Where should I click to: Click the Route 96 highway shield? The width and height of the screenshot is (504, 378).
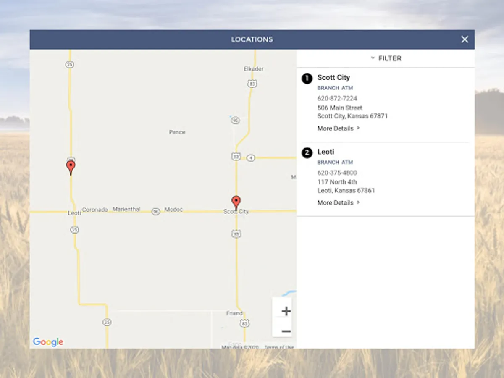tap(156, 211)
